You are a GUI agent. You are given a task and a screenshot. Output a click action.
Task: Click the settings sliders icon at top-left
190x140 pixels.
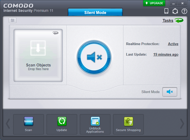point(12,20)
